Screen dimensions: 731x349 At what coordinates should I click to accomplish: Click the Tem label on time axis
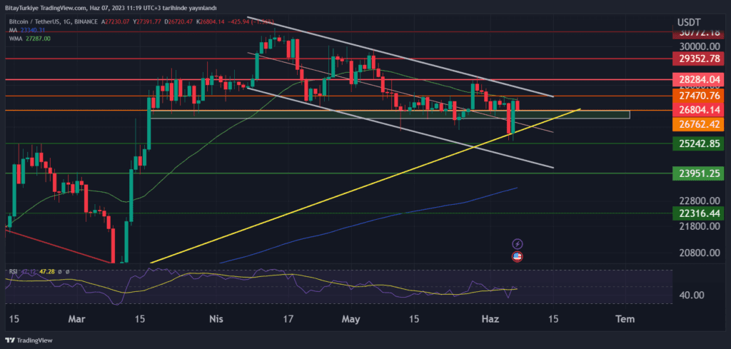(x=624, y=319)
